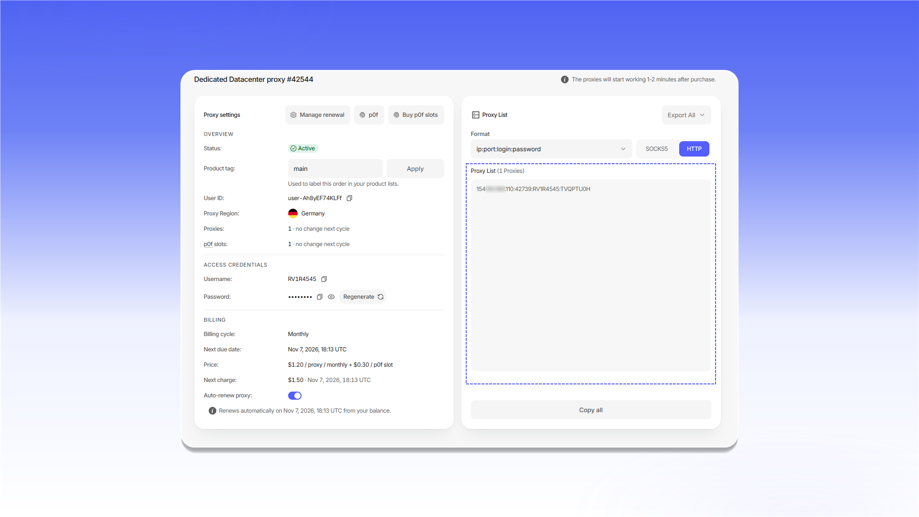Open Manage renewal options
This screenshot has height=517, width=919.
point(318,115)
